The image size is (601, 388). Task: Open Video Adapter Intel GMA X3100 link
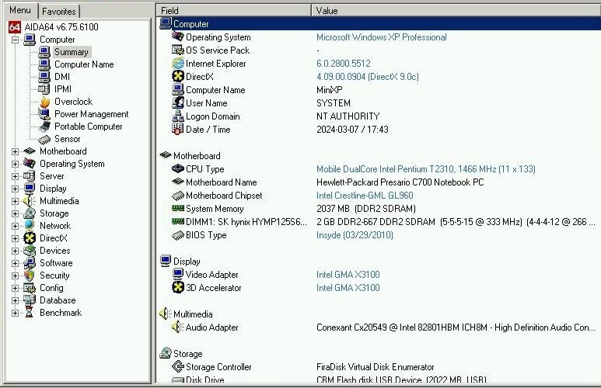click(348, 275)
